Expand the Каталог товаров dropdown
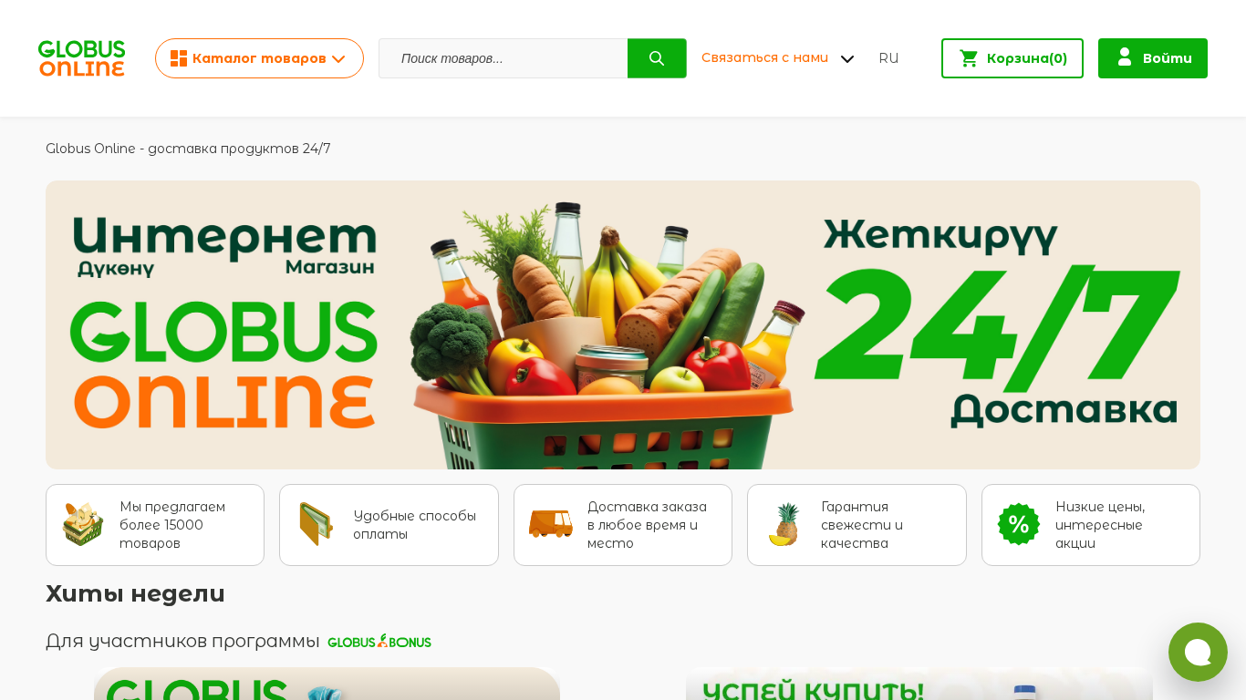The image size is (1246, 700). [x=259, y=58]
